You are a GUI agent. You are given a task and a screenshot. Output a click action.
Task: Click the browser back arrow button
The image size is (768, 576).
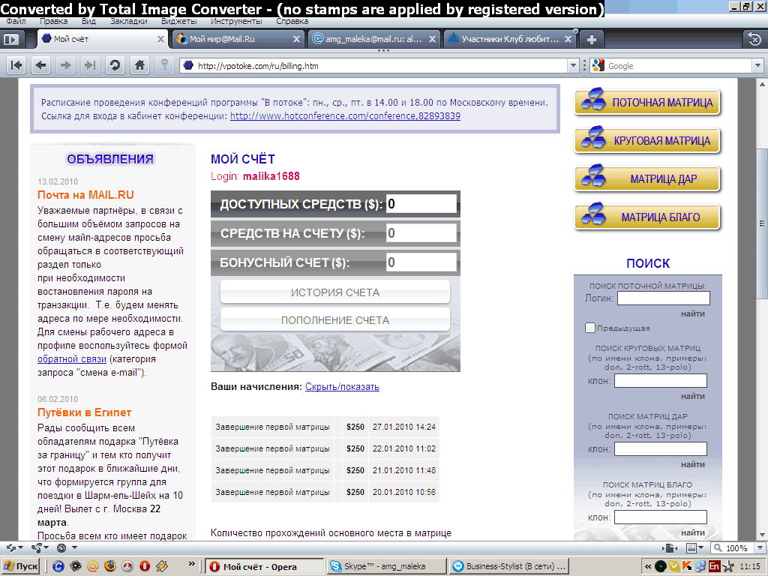coord(40,65)
